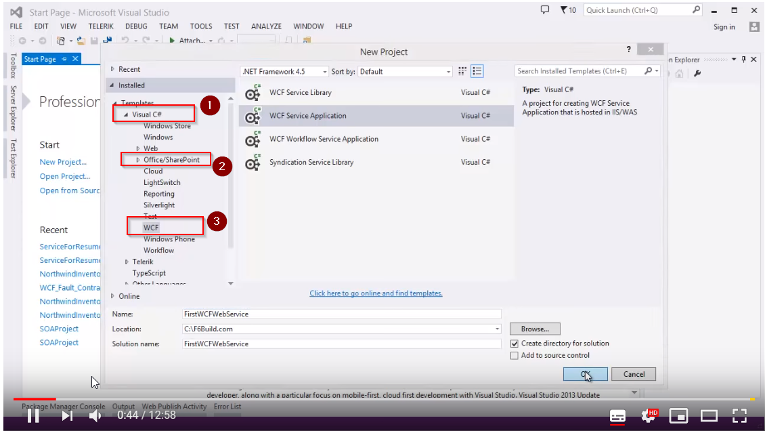
Task: Click the green Start/Attach play icon
Action: pyautogui.click(x=172, y=41)
